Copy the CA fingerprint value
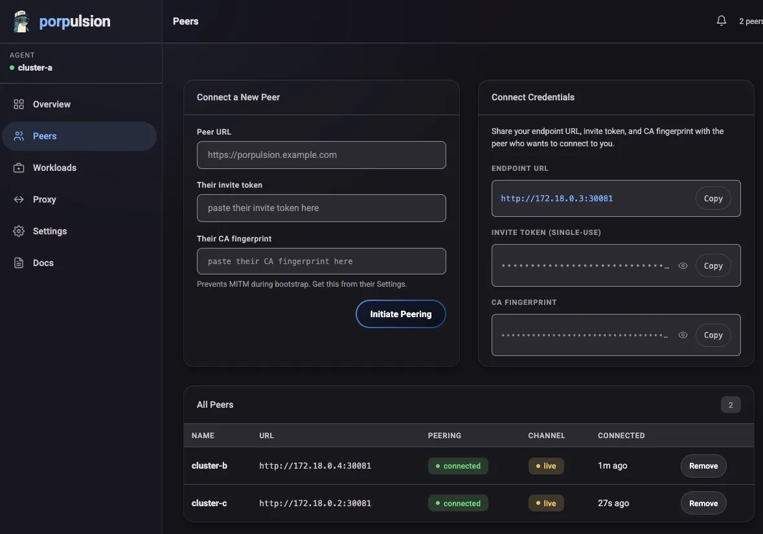This screenshot has width=763, height=534. tap(713, 335)
